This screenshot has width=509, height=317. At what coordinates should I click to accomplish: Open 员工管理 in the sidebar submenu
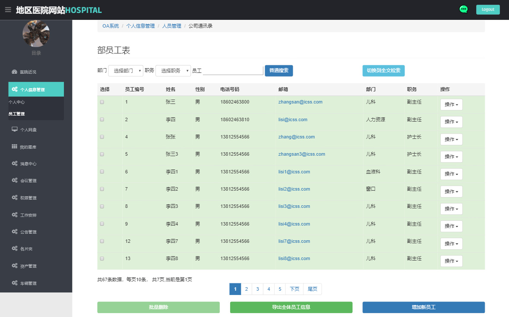16,114
